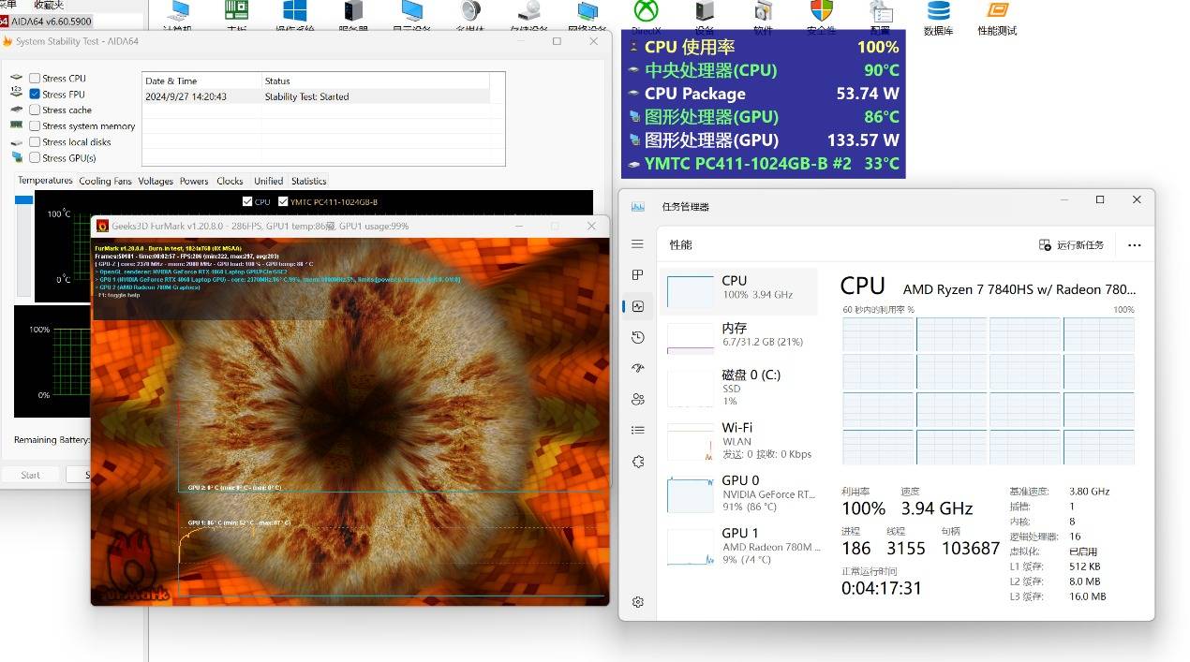Image resolution: width=1190 pixels, height=662 pixels.
Task: Open the 计算机 category icon in AIDA64
Action: pyautogui.click(x=178, y=11)
